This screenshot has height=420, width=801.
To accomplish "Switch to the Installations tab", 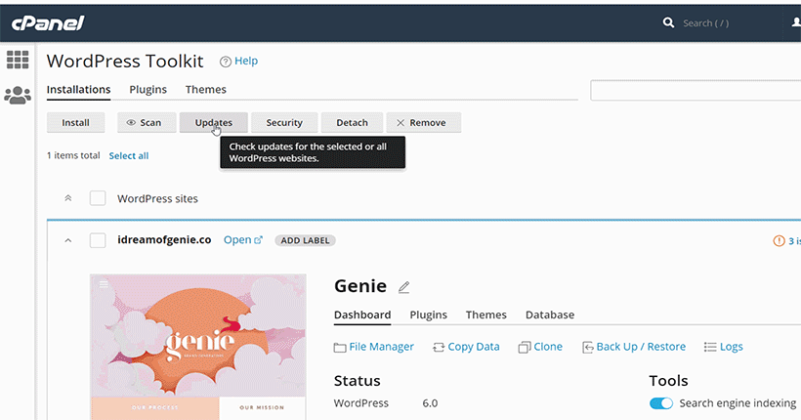I will [79, 90].
